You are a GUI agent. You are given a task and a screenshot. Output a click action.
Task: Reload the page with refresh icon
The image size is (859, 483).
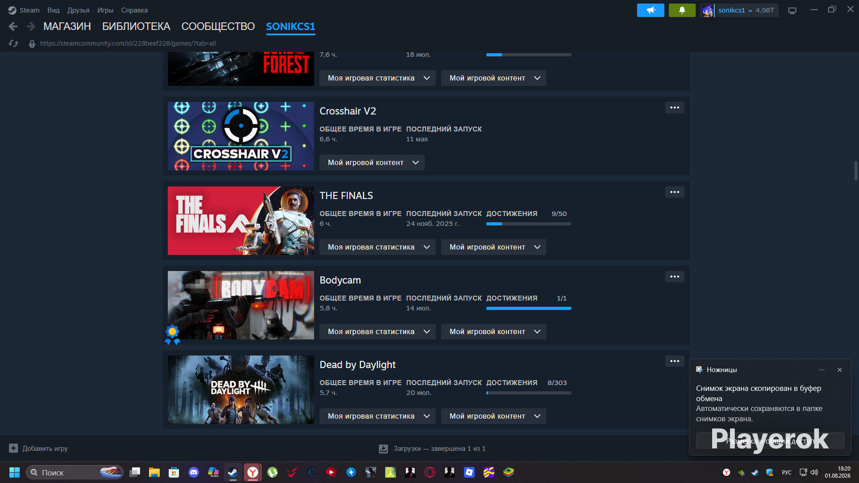tap(14, 43)
